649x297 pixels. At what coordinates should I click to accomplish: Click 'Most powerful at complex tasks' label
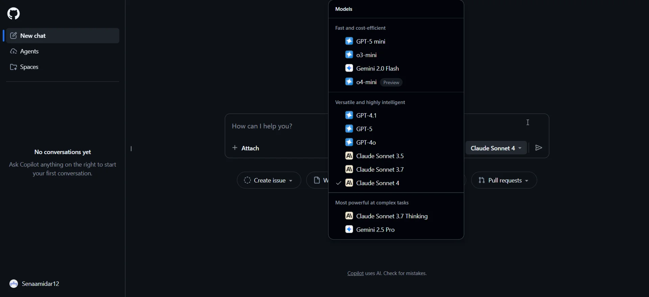(372, 203)
